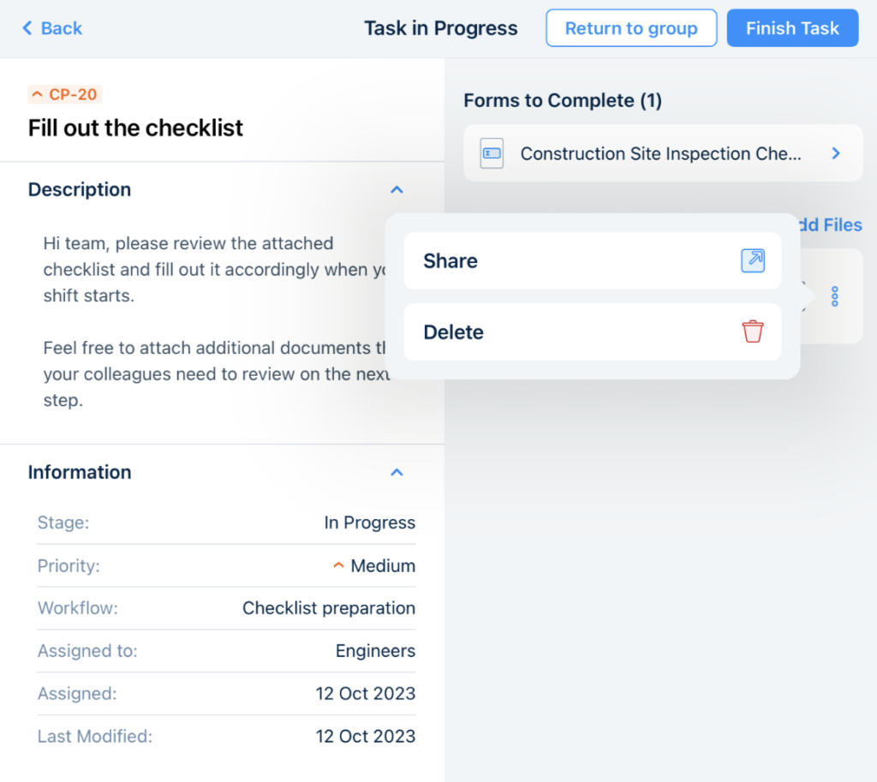Click the Share arrow icon
This screenshot has width=877, height=782.
pos(752,261)
